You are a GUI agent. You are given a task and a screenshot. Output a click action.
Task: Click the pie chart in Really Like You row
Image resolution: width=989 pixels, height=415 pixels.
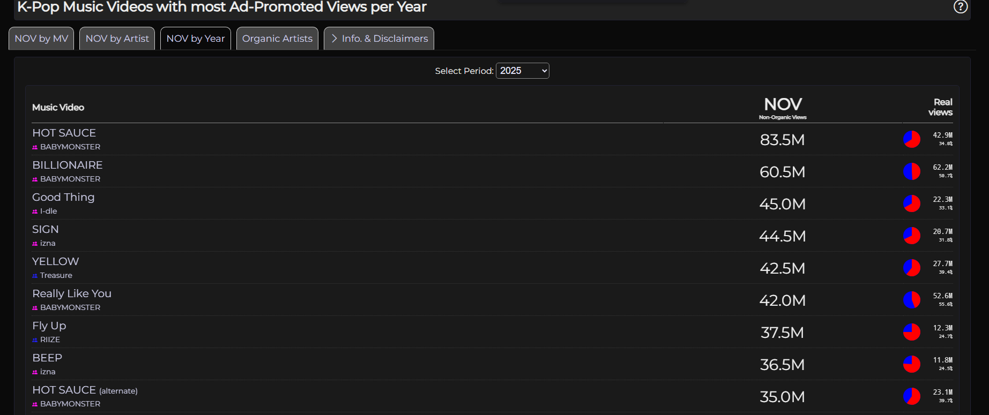coord(912,300)
